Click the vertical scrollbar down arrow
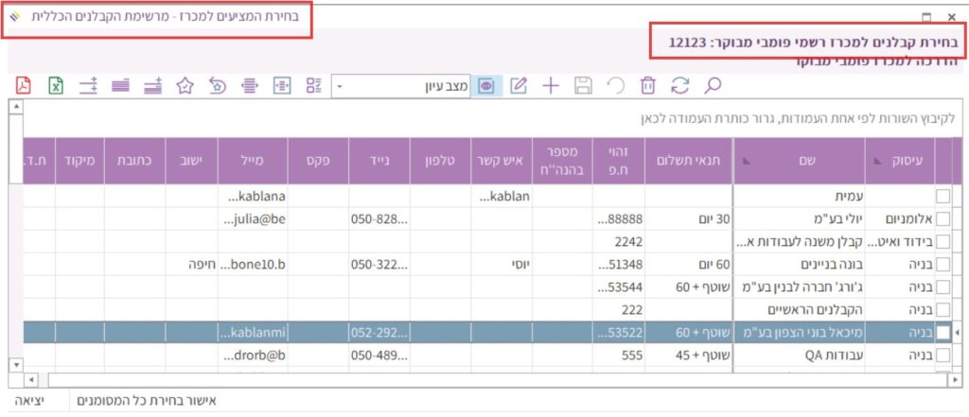Image resolution: width=969 pixels, height=417 pixels. point(14,364)
